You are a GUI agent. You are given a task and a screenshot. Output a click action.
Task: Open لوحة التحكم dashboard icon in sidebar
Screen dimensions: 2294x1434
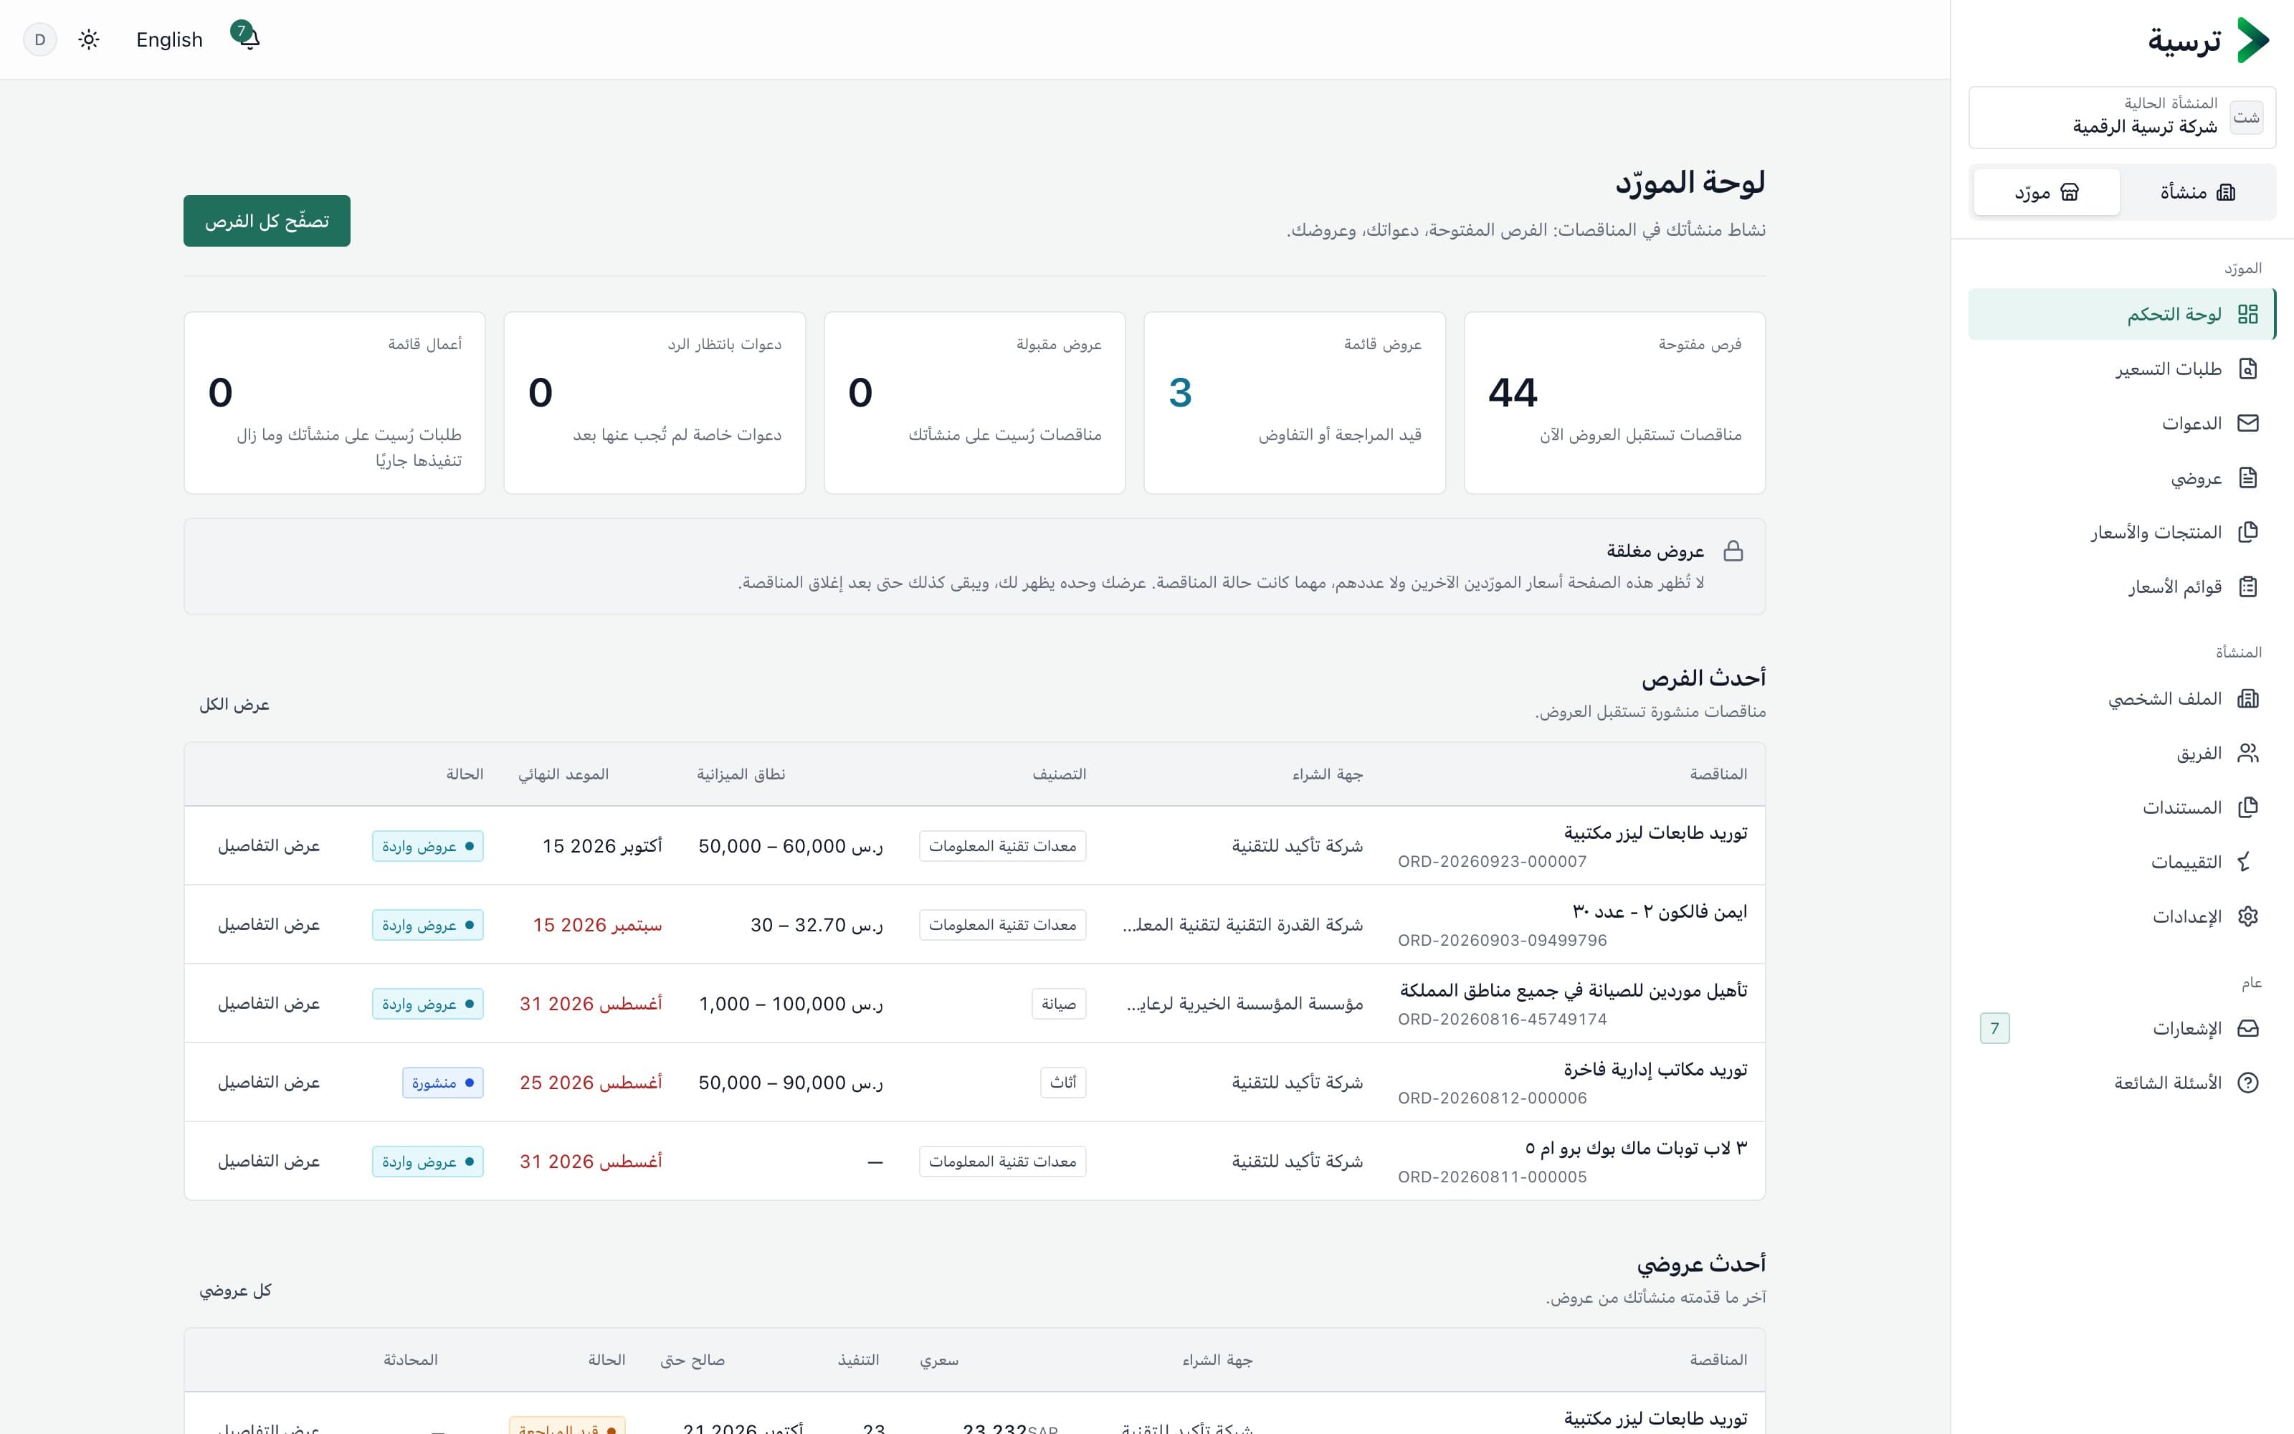(x=2247, y=314)
